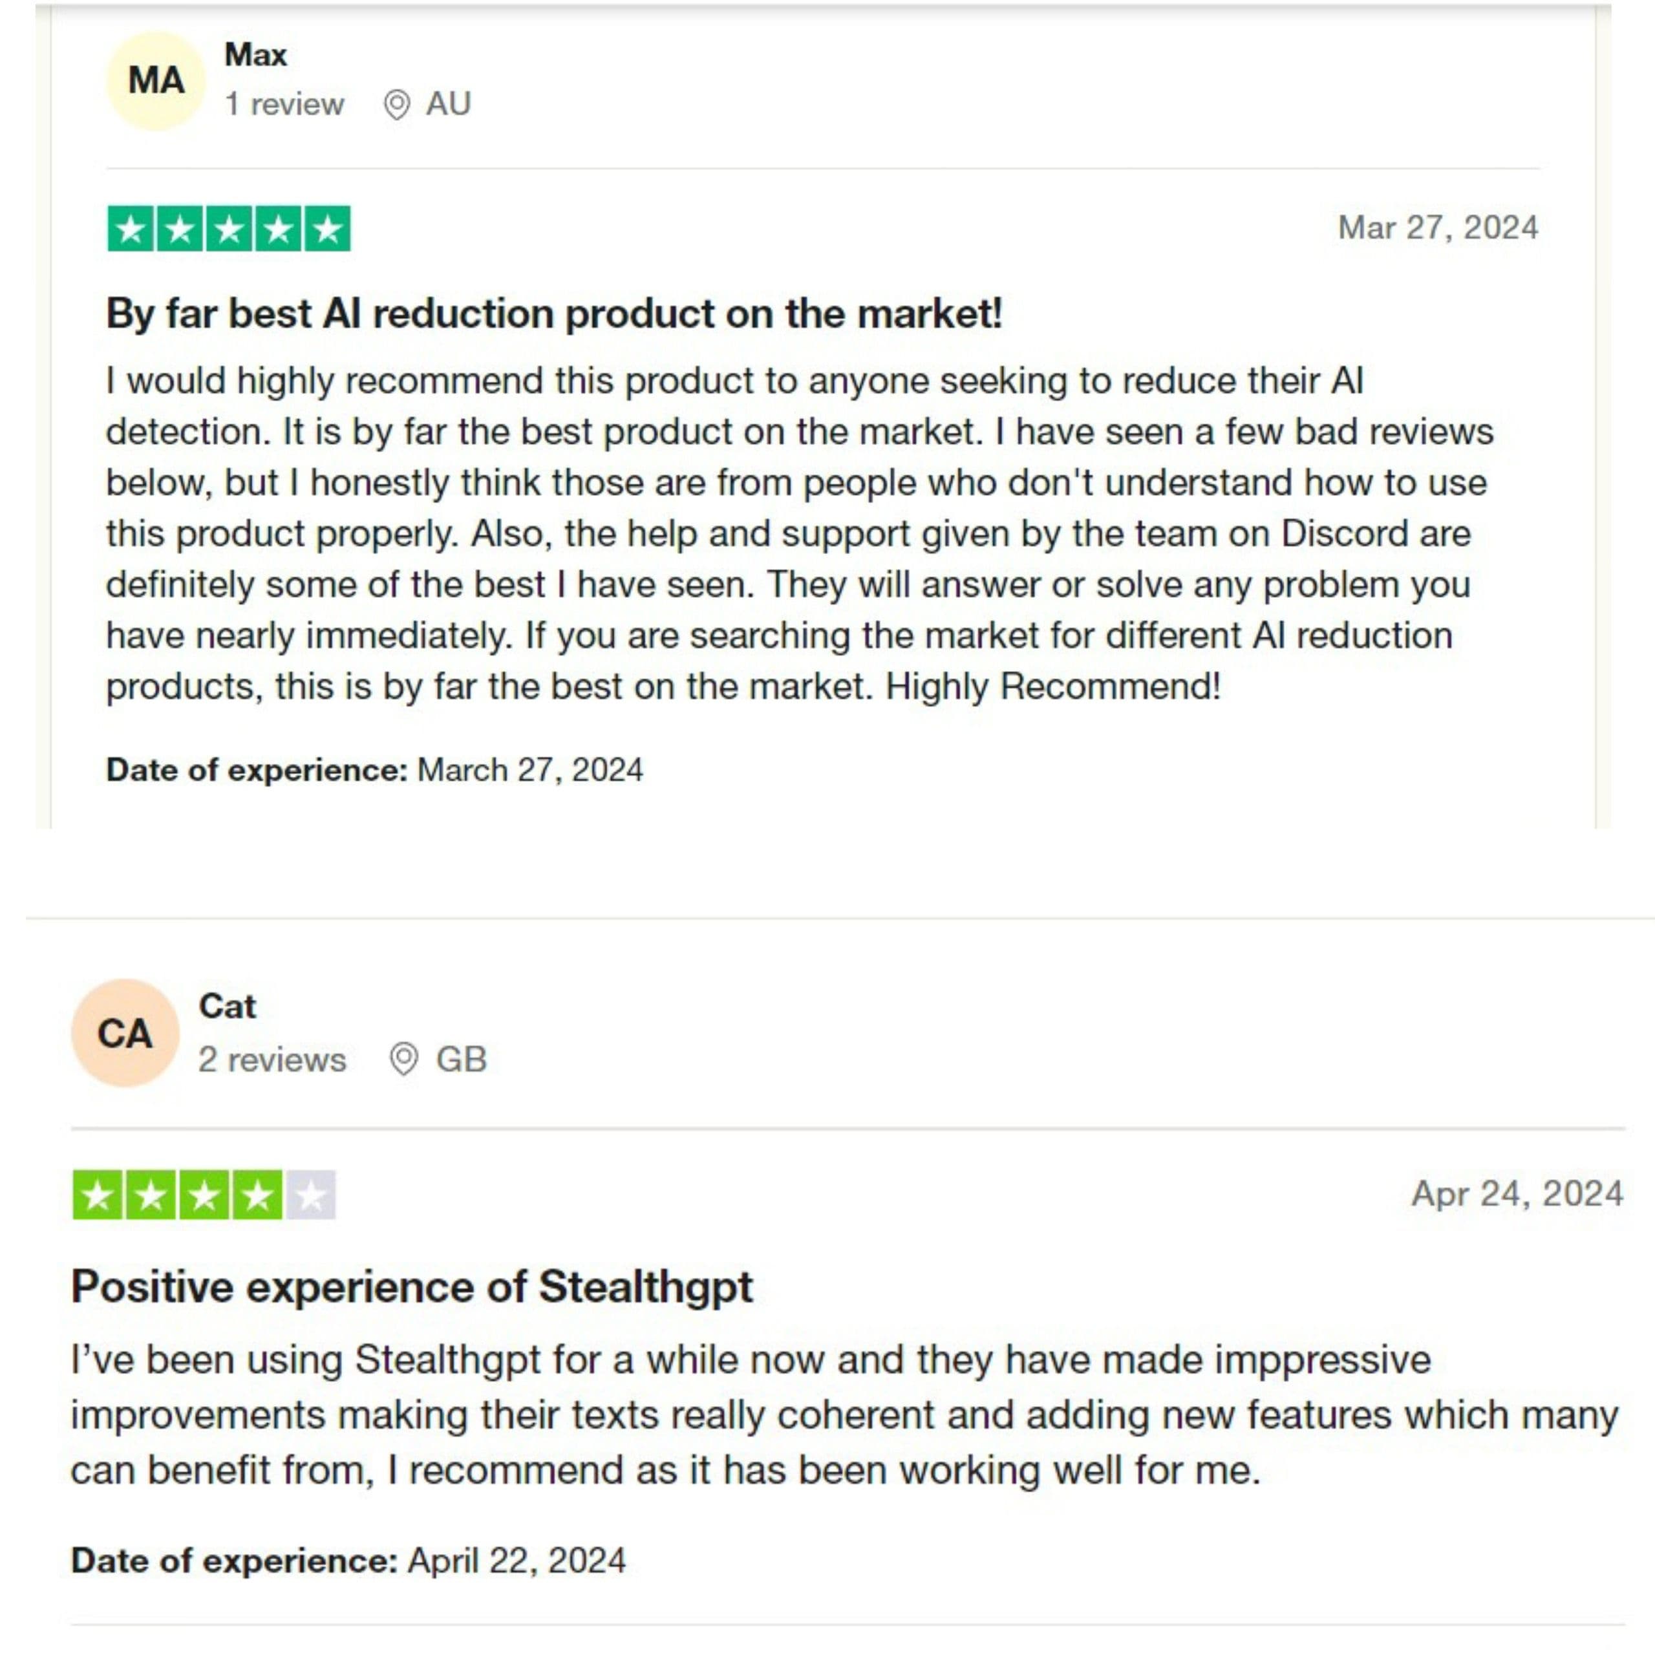The width and height of the screenshot is (1655, 1655).
Task: Click the MA profile avatar for Max
Action: pyautogui.click(x=156, y=81)
